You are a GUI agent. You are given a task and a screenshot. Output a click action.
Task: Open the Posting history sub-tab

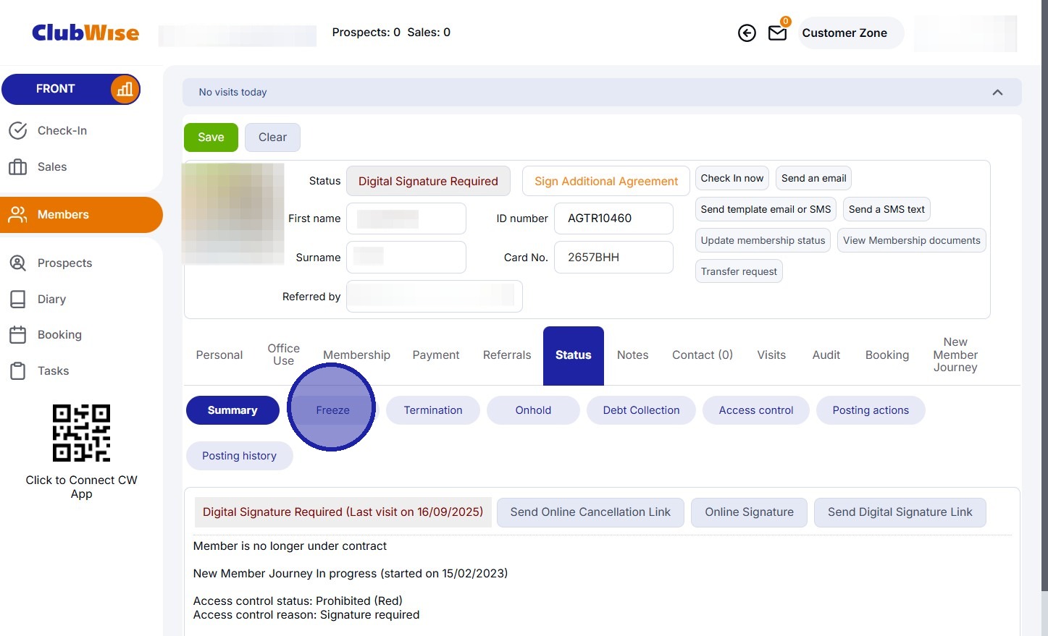[x=239, y=456]
